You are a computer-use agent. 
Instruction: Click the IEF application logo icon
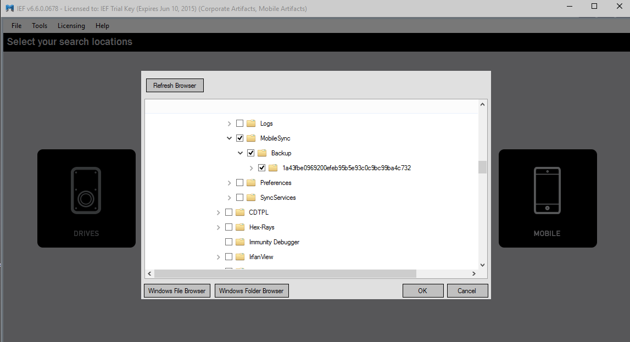(x=10, y=8)
